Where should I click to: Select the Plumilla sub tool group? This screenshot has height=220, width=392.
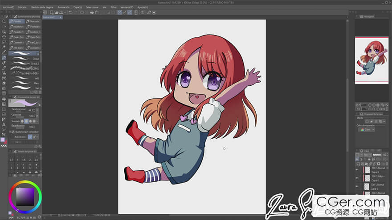coord(17,21)
